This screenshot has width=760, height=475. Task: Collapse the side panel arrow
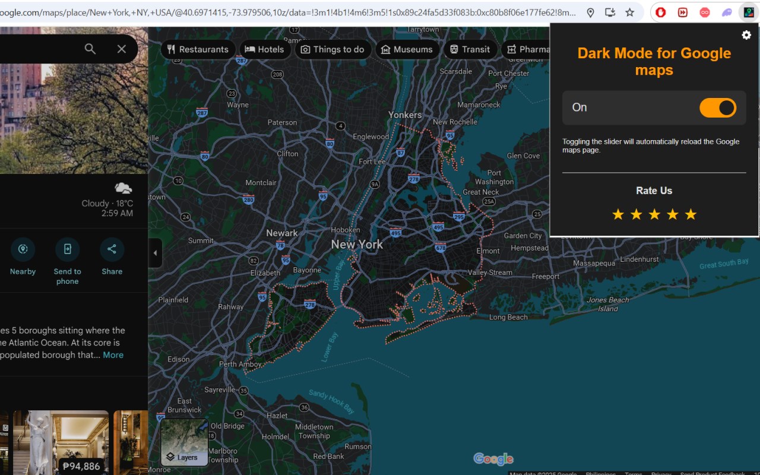155,253
